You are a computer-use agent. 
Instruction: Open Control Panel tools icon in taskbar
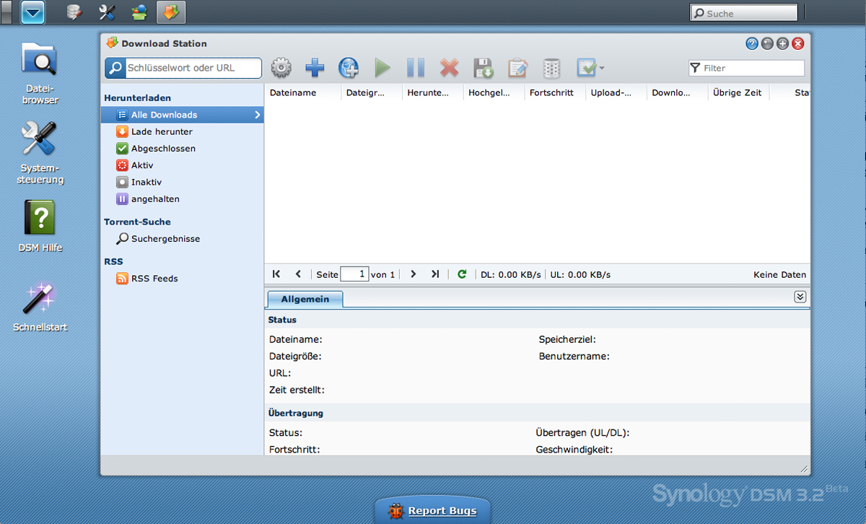click(x=107, y=12)
